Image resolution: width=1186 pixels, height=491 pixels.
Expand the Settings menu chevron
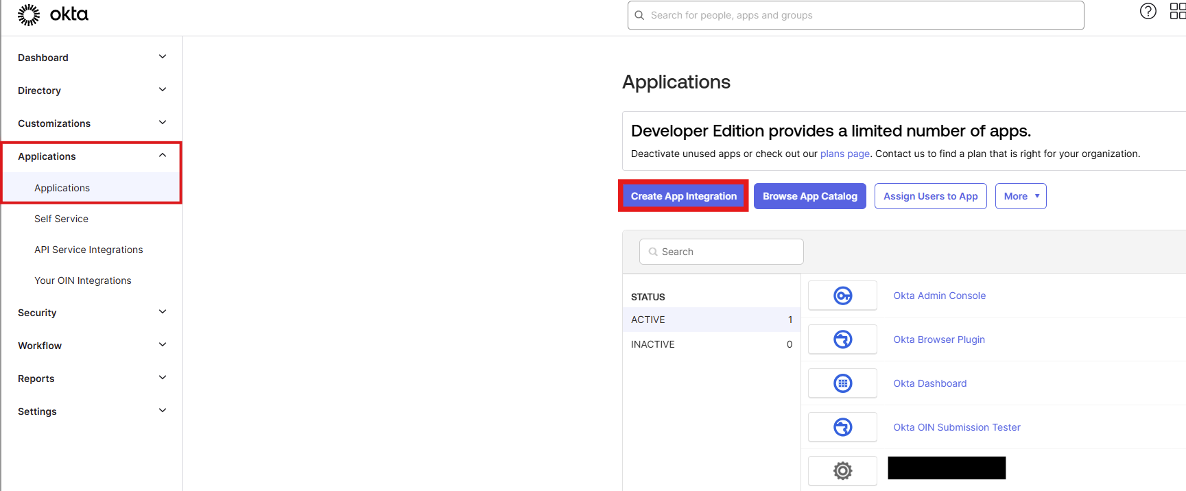click(163, 411)
